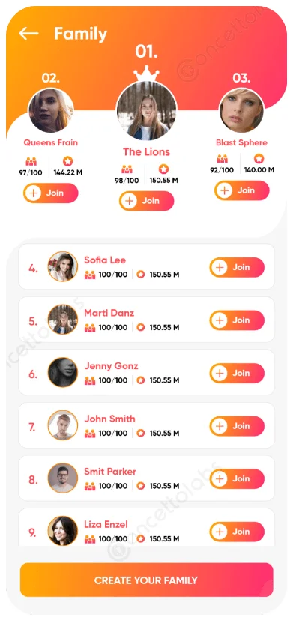
Task: Open Liza Enzel's avatar
Action: click(x=63, y=531)
